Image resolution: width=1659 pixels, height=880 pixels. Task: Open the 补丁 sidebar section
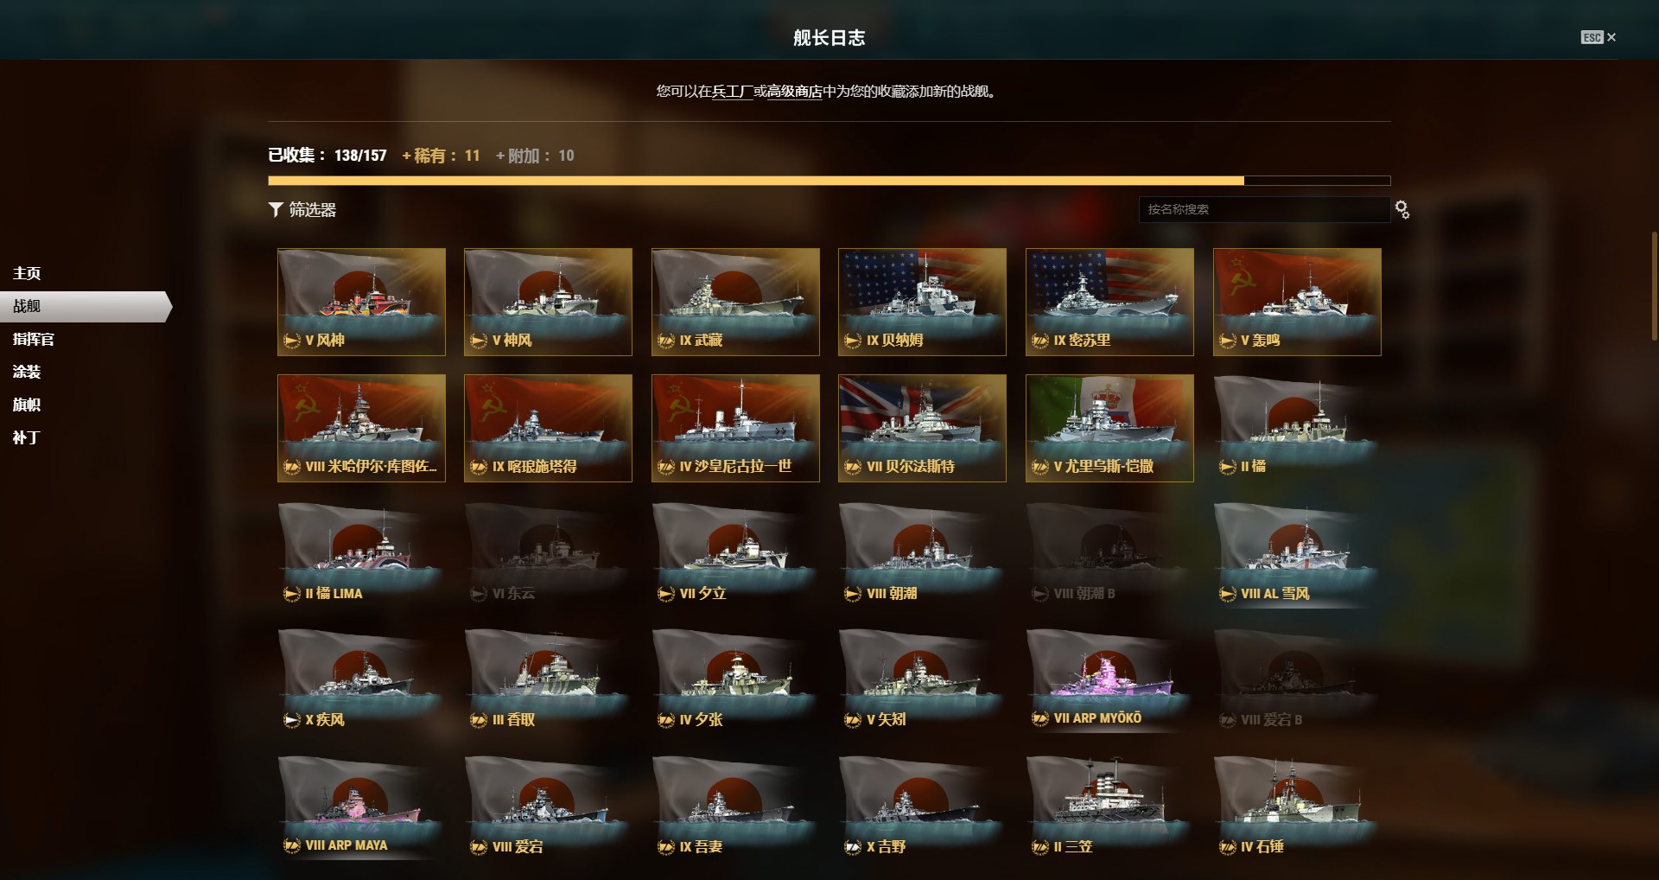pyautogui.click(x=27, y=437)
